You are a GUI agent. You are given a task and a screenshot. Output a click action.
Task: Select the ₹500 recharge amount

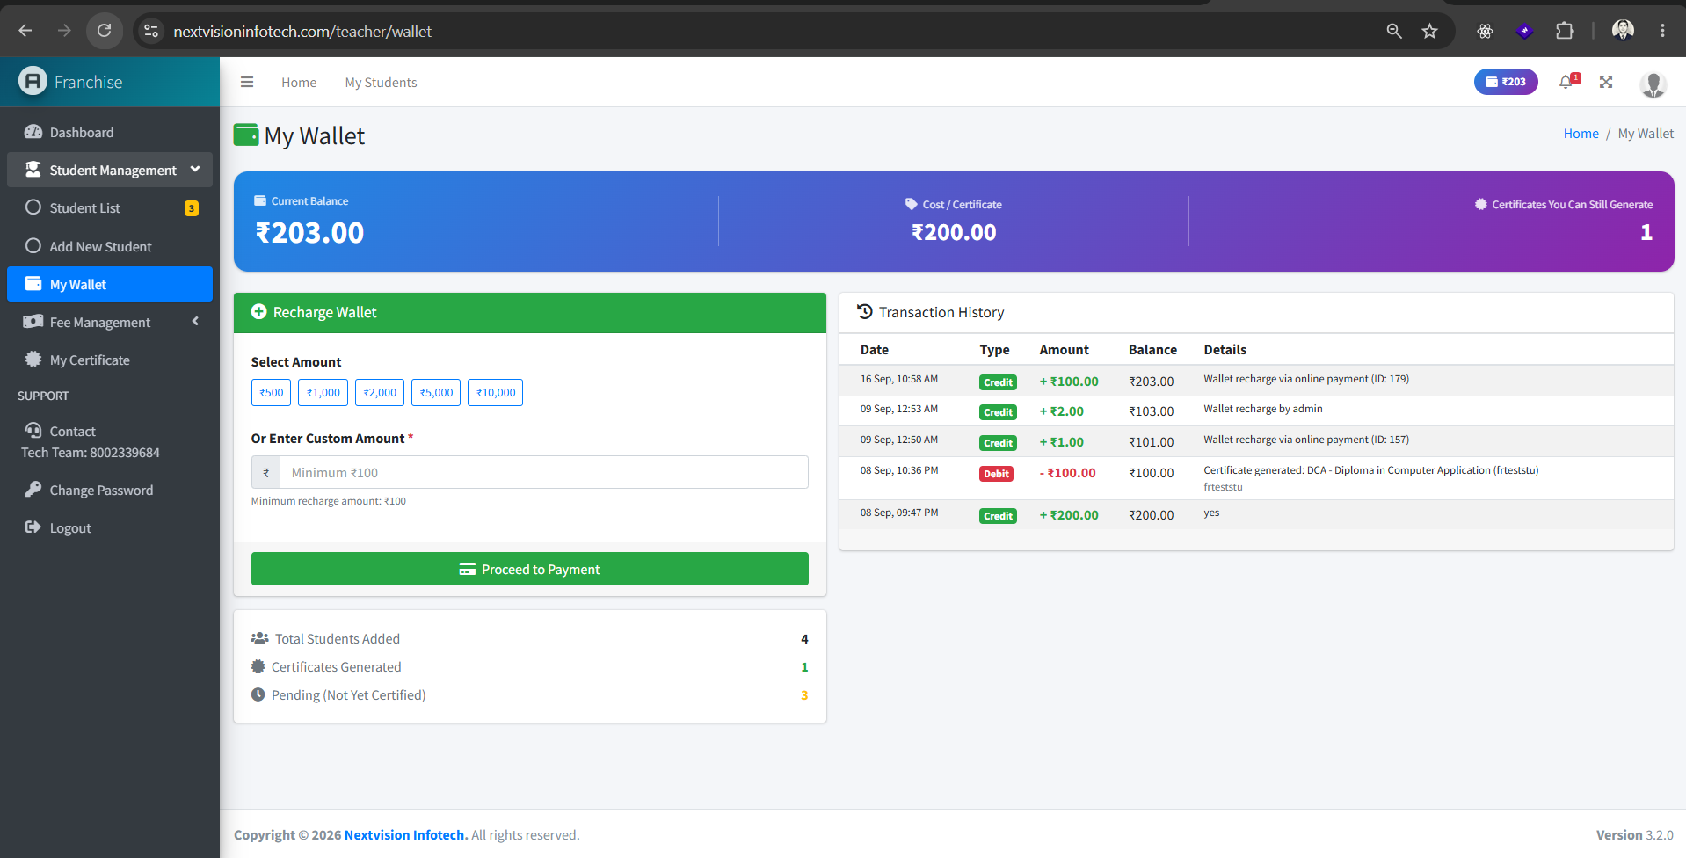pos(272,393)
